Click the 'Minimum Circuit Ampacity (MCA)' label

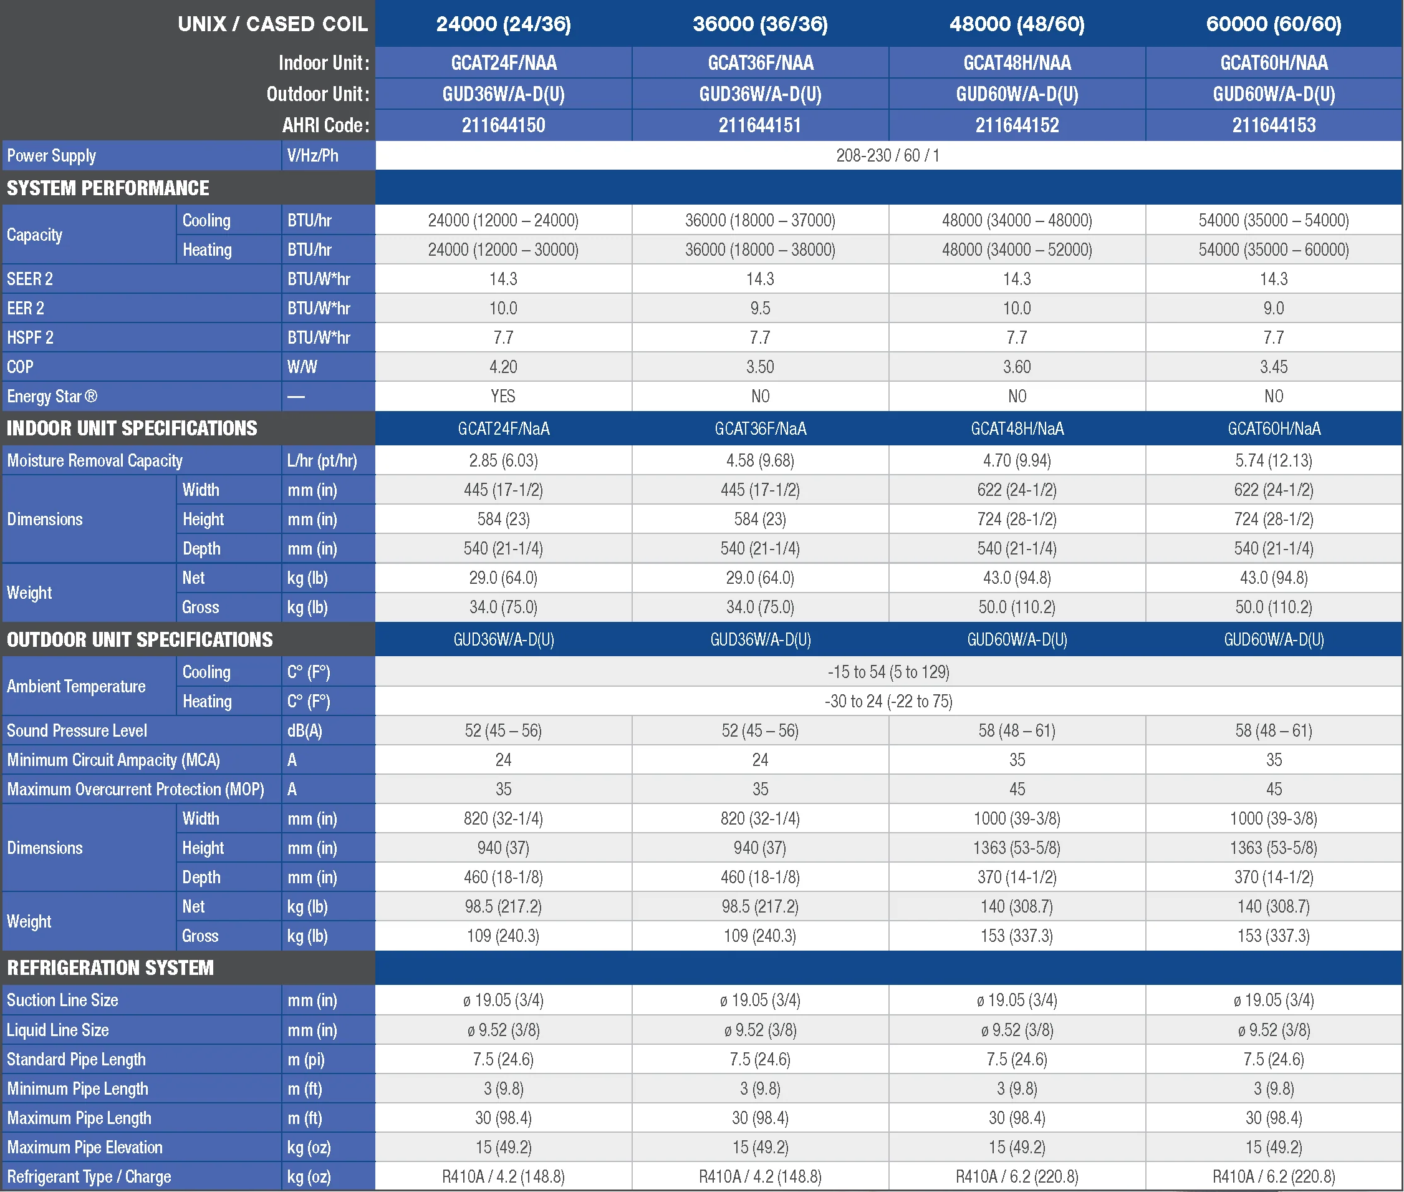click(113, 760)
